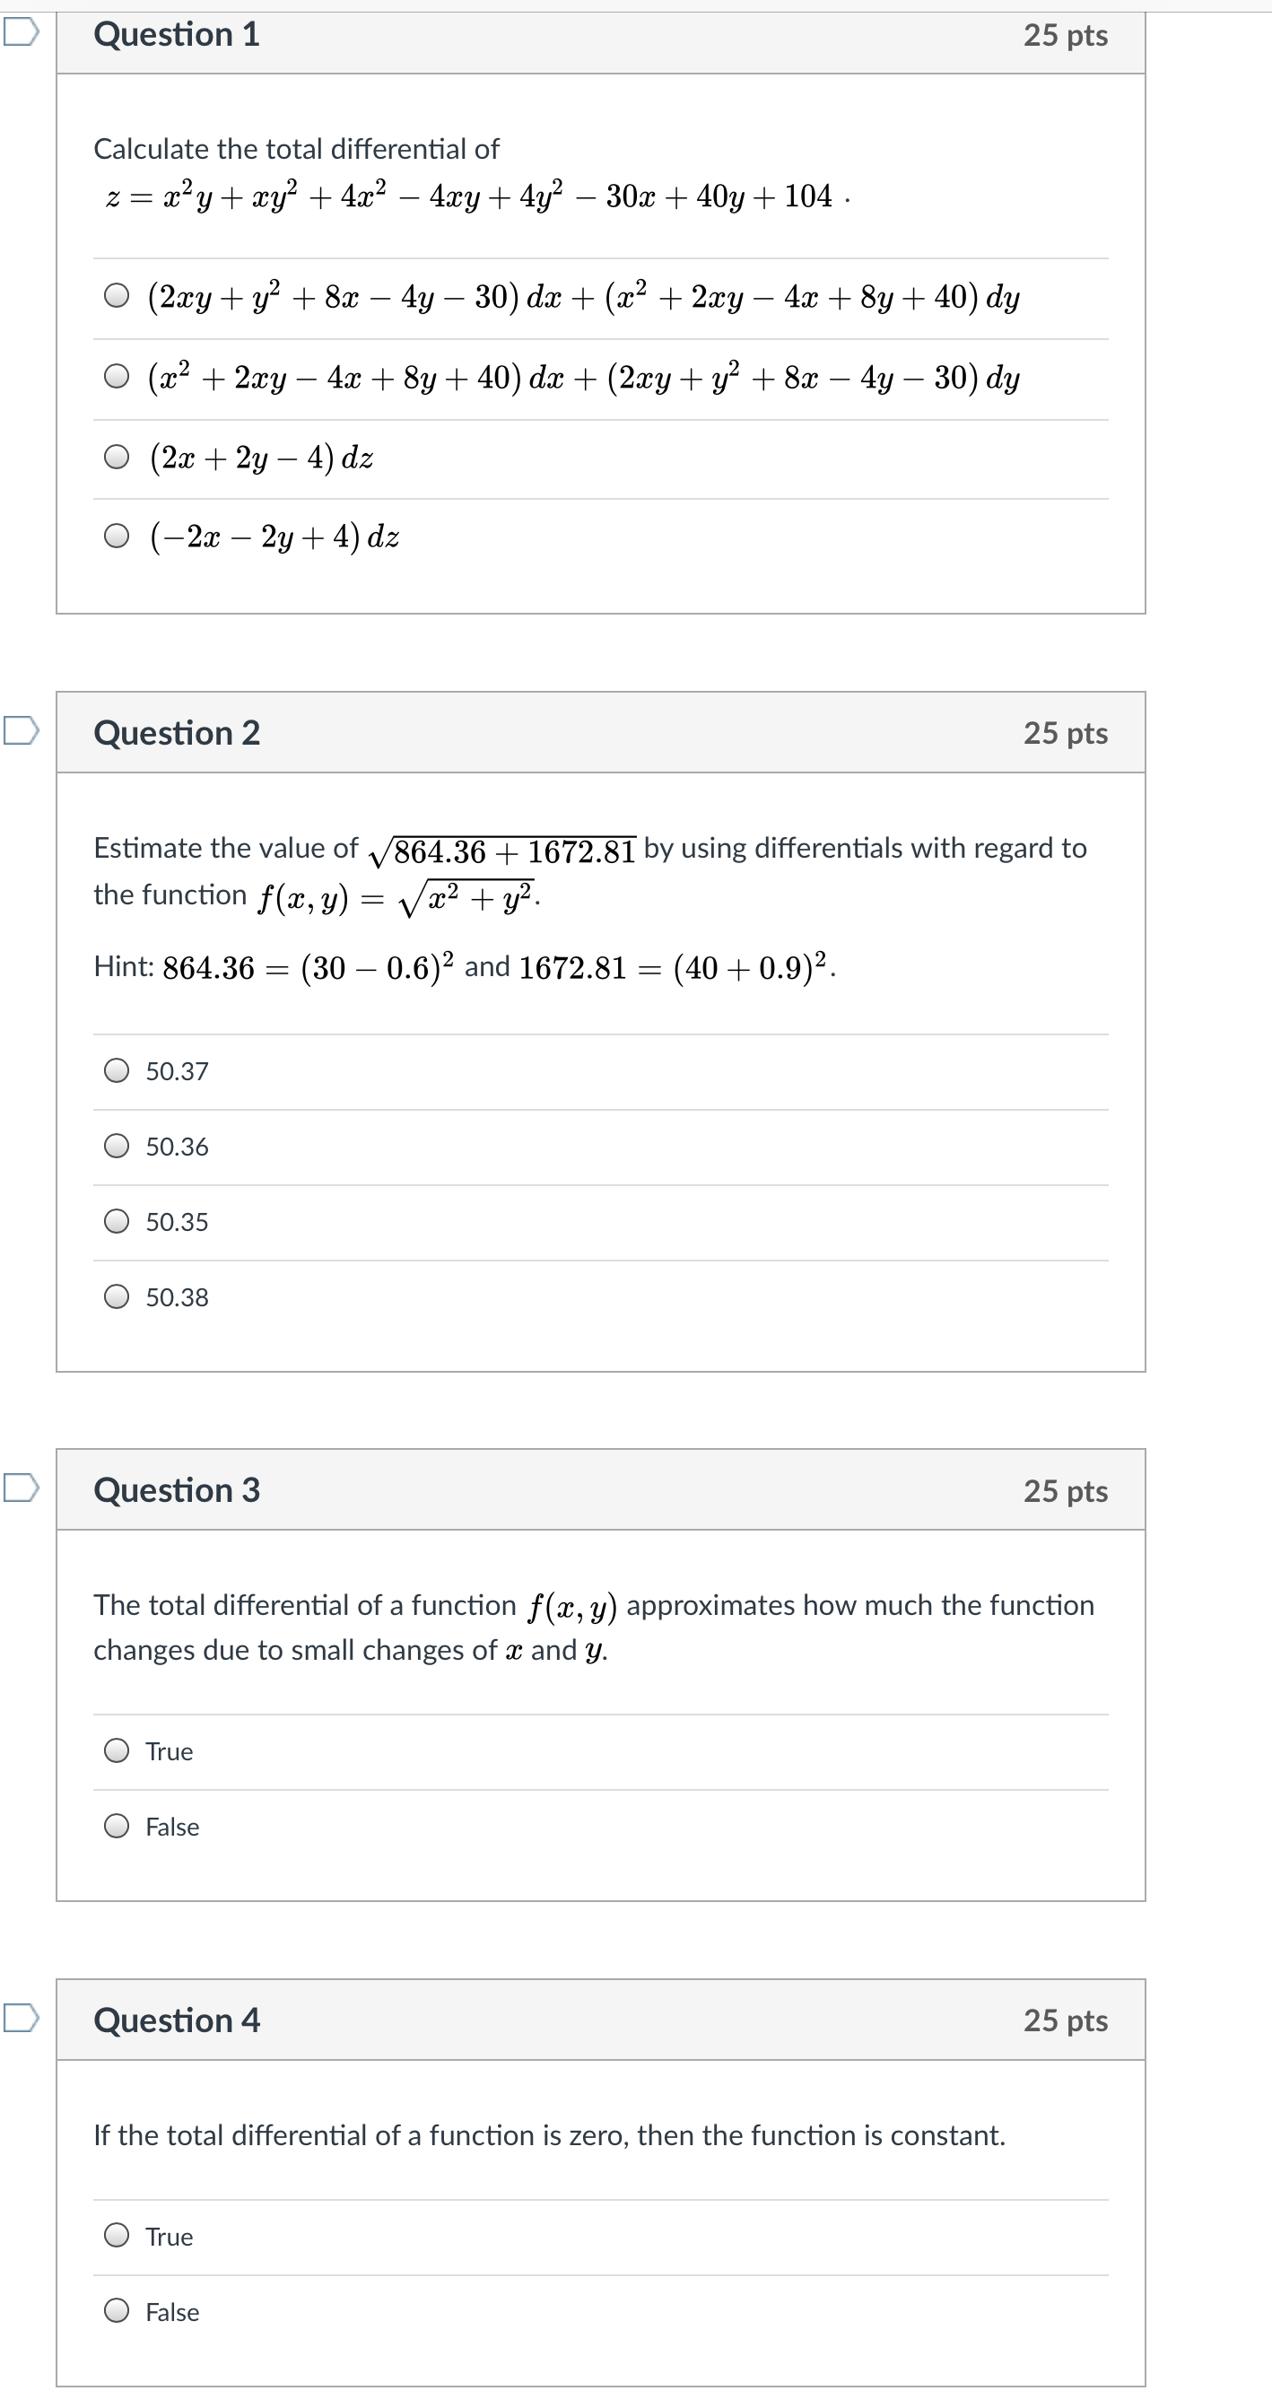Flag Question 1 with the bookmark icon

click(x=21, y=32)
